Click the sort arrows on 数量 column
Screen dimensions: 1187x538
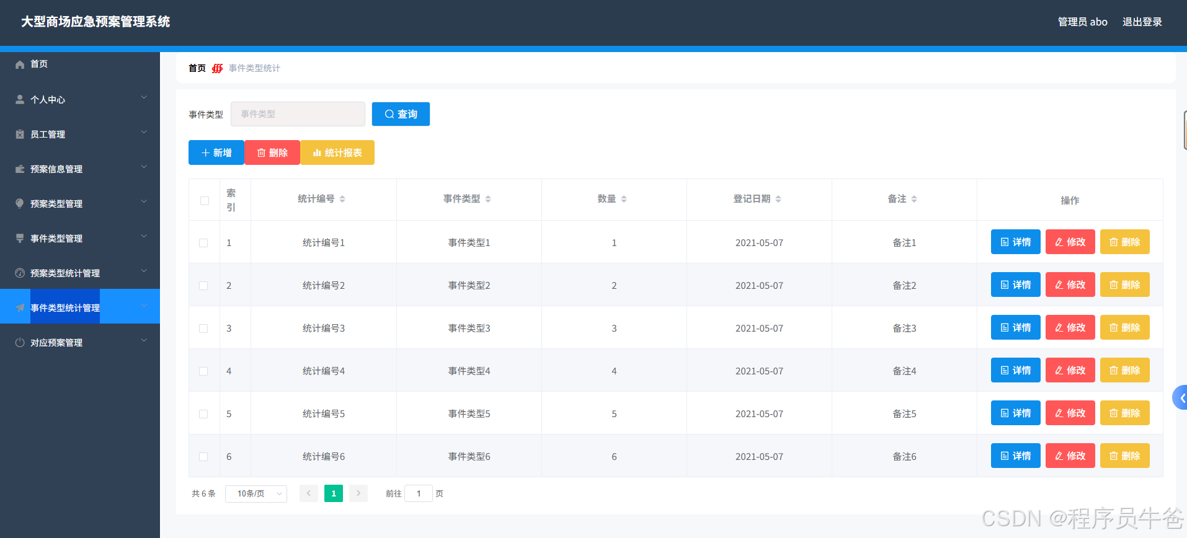[624, 199]
